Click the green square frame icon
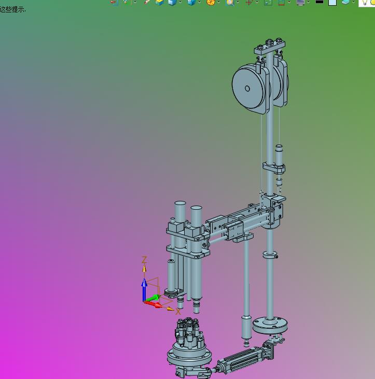 click(268, 3)
